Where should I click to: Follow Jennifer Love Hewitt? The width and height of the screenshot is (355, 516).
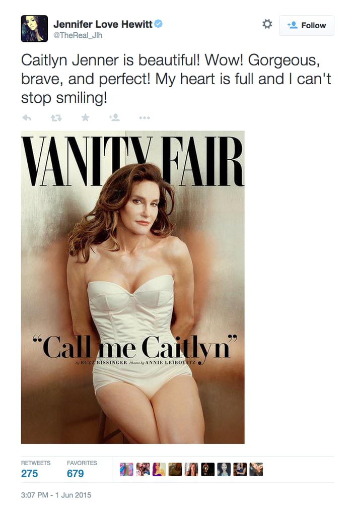point(307,25)
